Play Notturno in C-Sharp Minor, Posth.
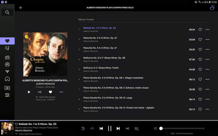This screenshot has height=136, width=218. (101, 68)
